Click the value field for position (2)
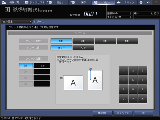This screenshot has width=160, height=120. coord(42,72)
